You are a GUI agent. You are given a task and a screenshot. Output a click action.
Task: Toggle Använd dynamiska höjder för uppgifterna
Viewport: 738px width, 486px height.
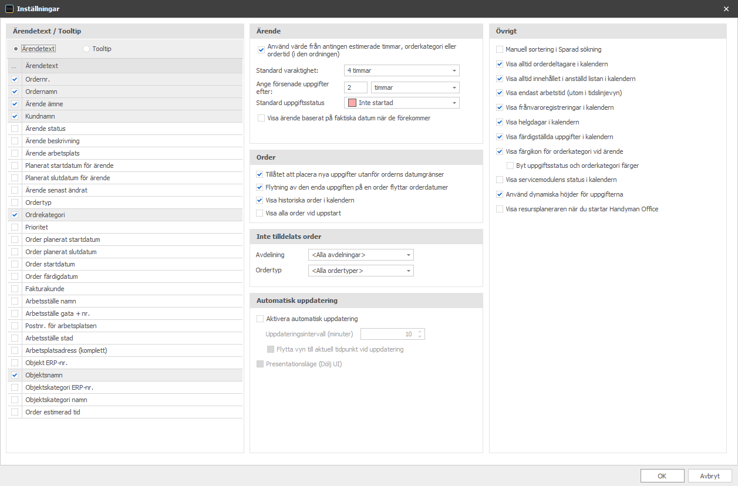coord(500,194)
